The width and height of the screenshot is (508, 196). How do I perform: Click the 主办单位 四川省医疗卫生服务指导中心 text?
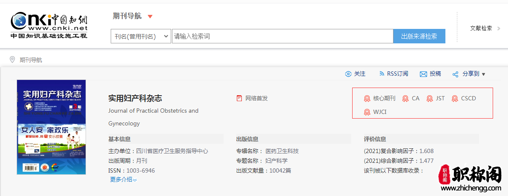[x=158, y=151]
